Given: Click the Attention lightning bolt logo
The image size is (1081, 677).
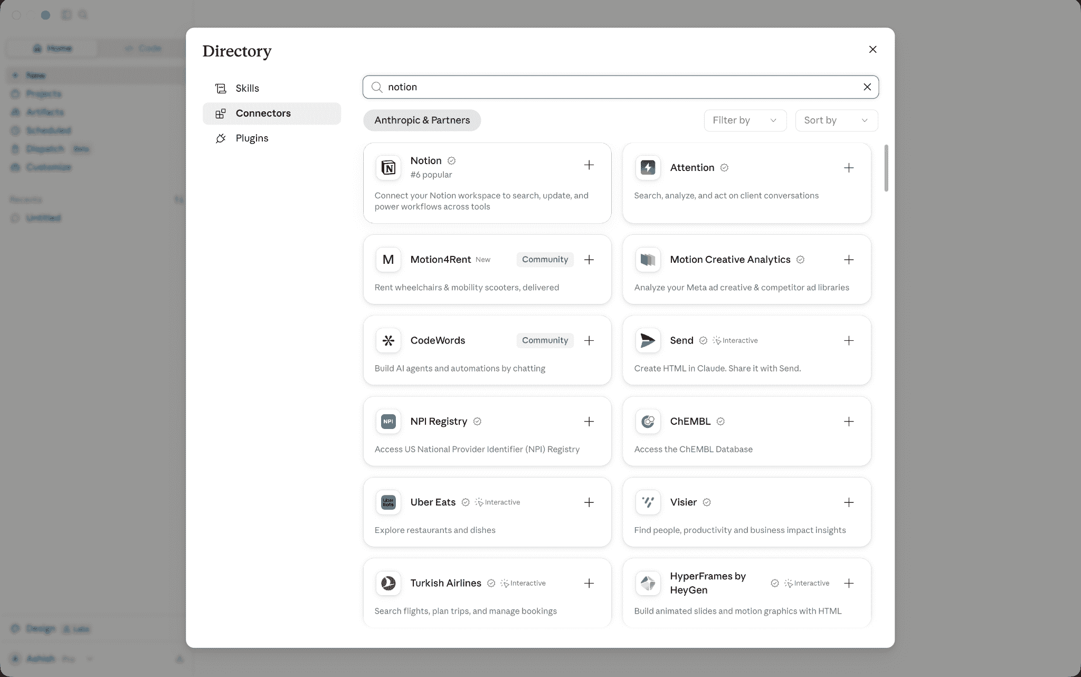Looking at the screenshot, I should [648, 167].
